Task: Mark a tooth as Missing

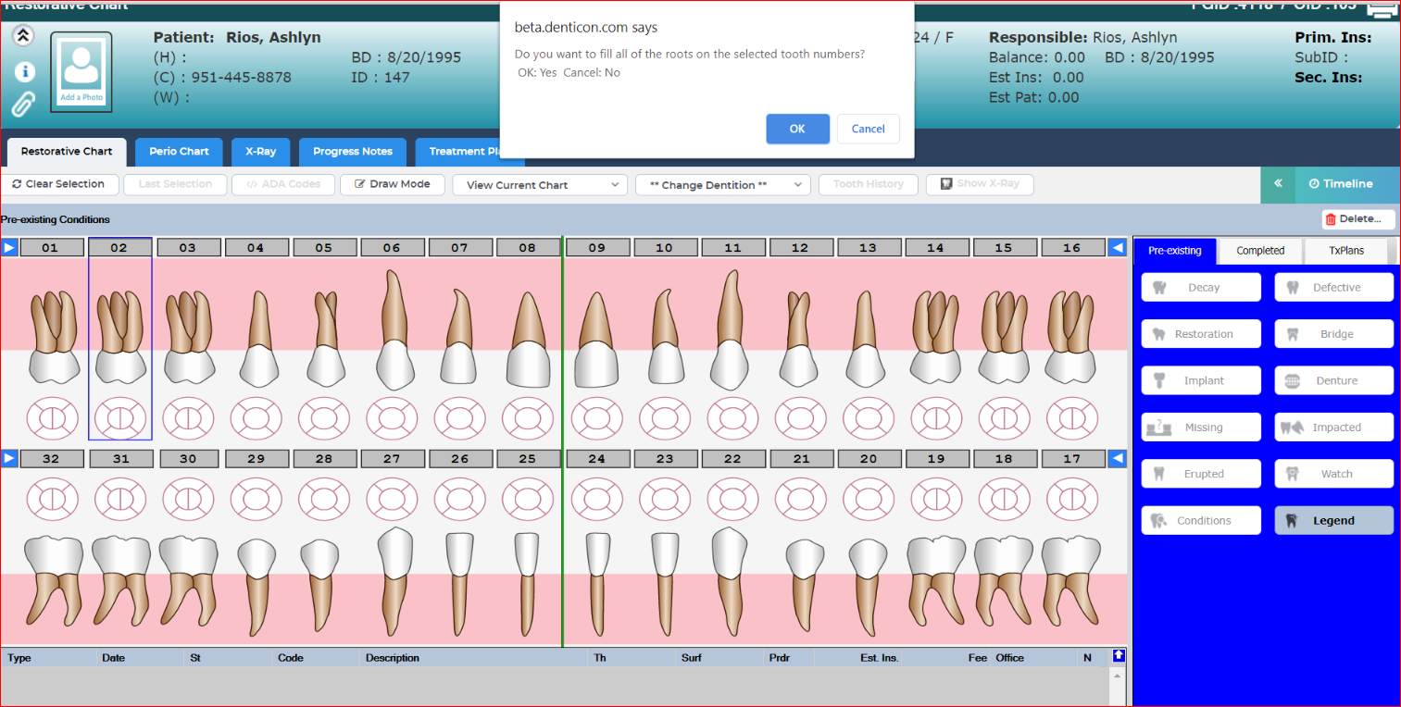Action: (x=1200, y=427)
